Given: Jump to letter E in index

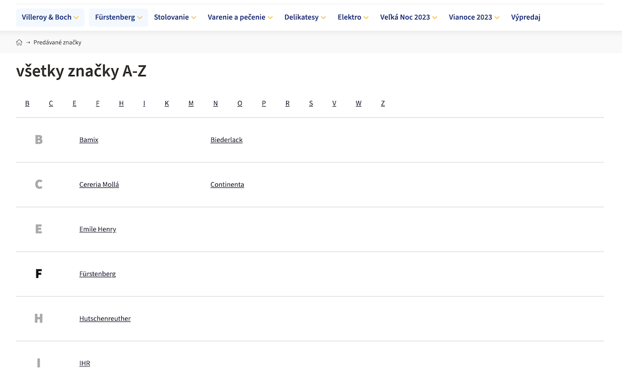Looking at the screenshot, I should pyautogui.click(x=75, y=104).
